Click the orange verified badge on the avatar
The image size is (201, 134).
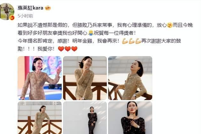12,18
